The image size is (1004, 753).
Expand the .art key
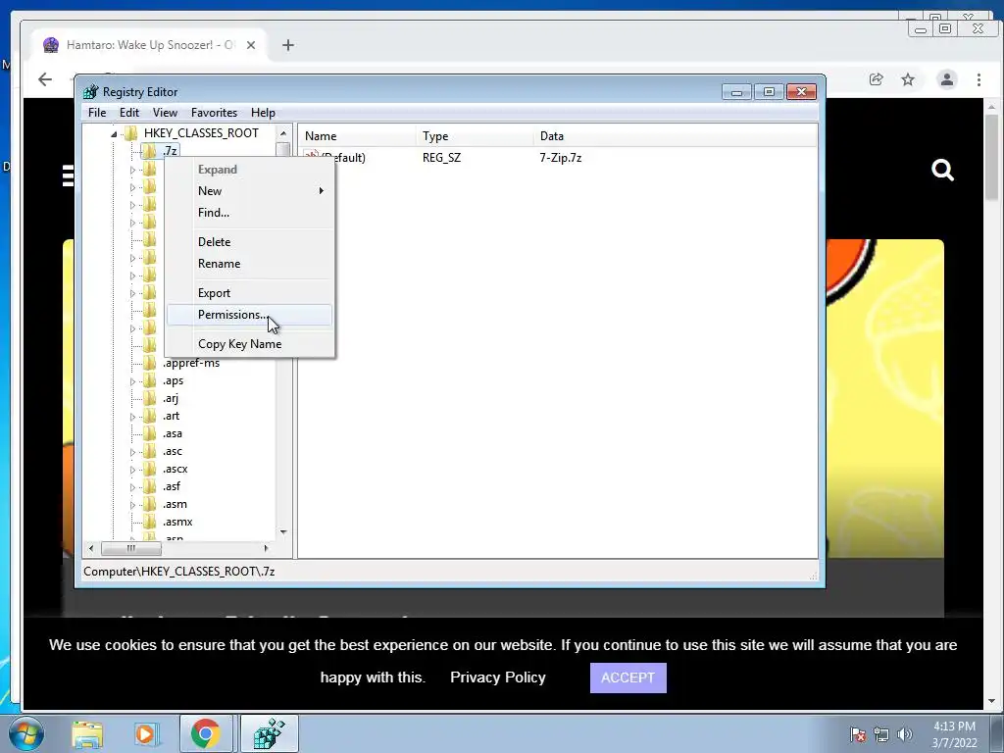(132, 417)
